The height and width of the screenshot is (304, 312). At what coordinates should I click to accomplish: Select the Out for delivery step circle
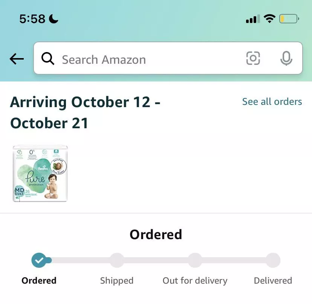coord(195,260)
